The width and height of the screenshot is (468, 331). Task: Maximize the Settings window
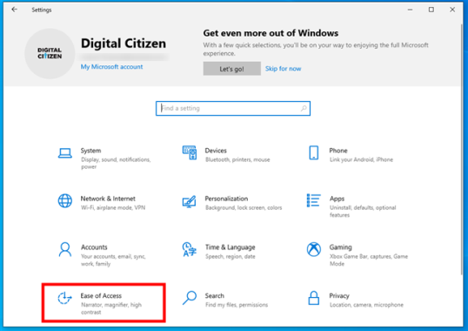[x=431, y=10]
